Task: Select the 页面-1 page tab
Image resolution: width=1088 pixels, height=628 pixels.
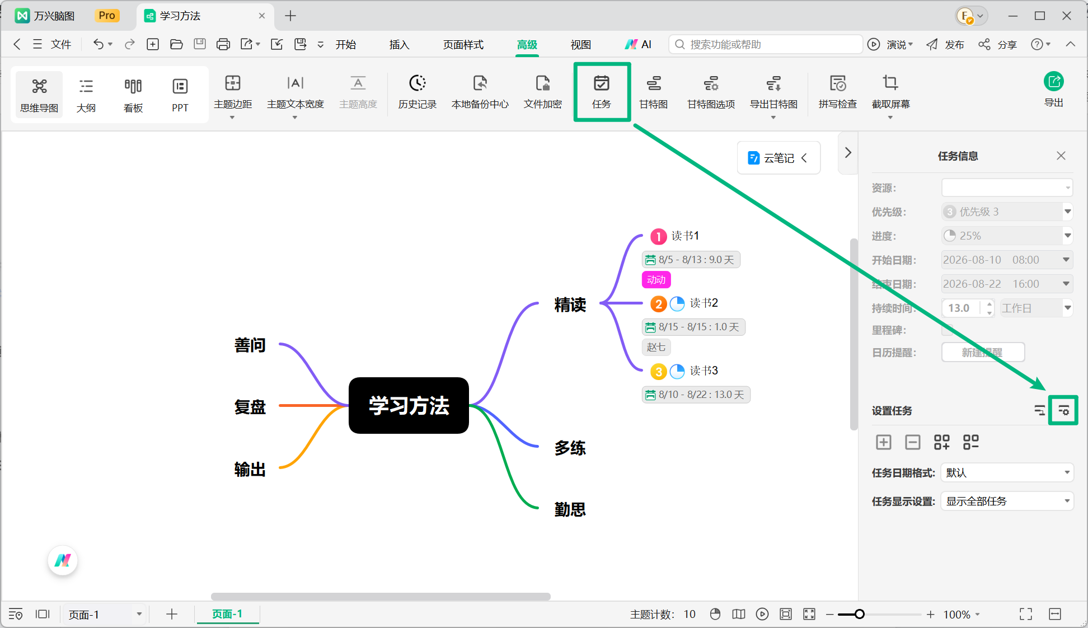Action: coord(227,614)
